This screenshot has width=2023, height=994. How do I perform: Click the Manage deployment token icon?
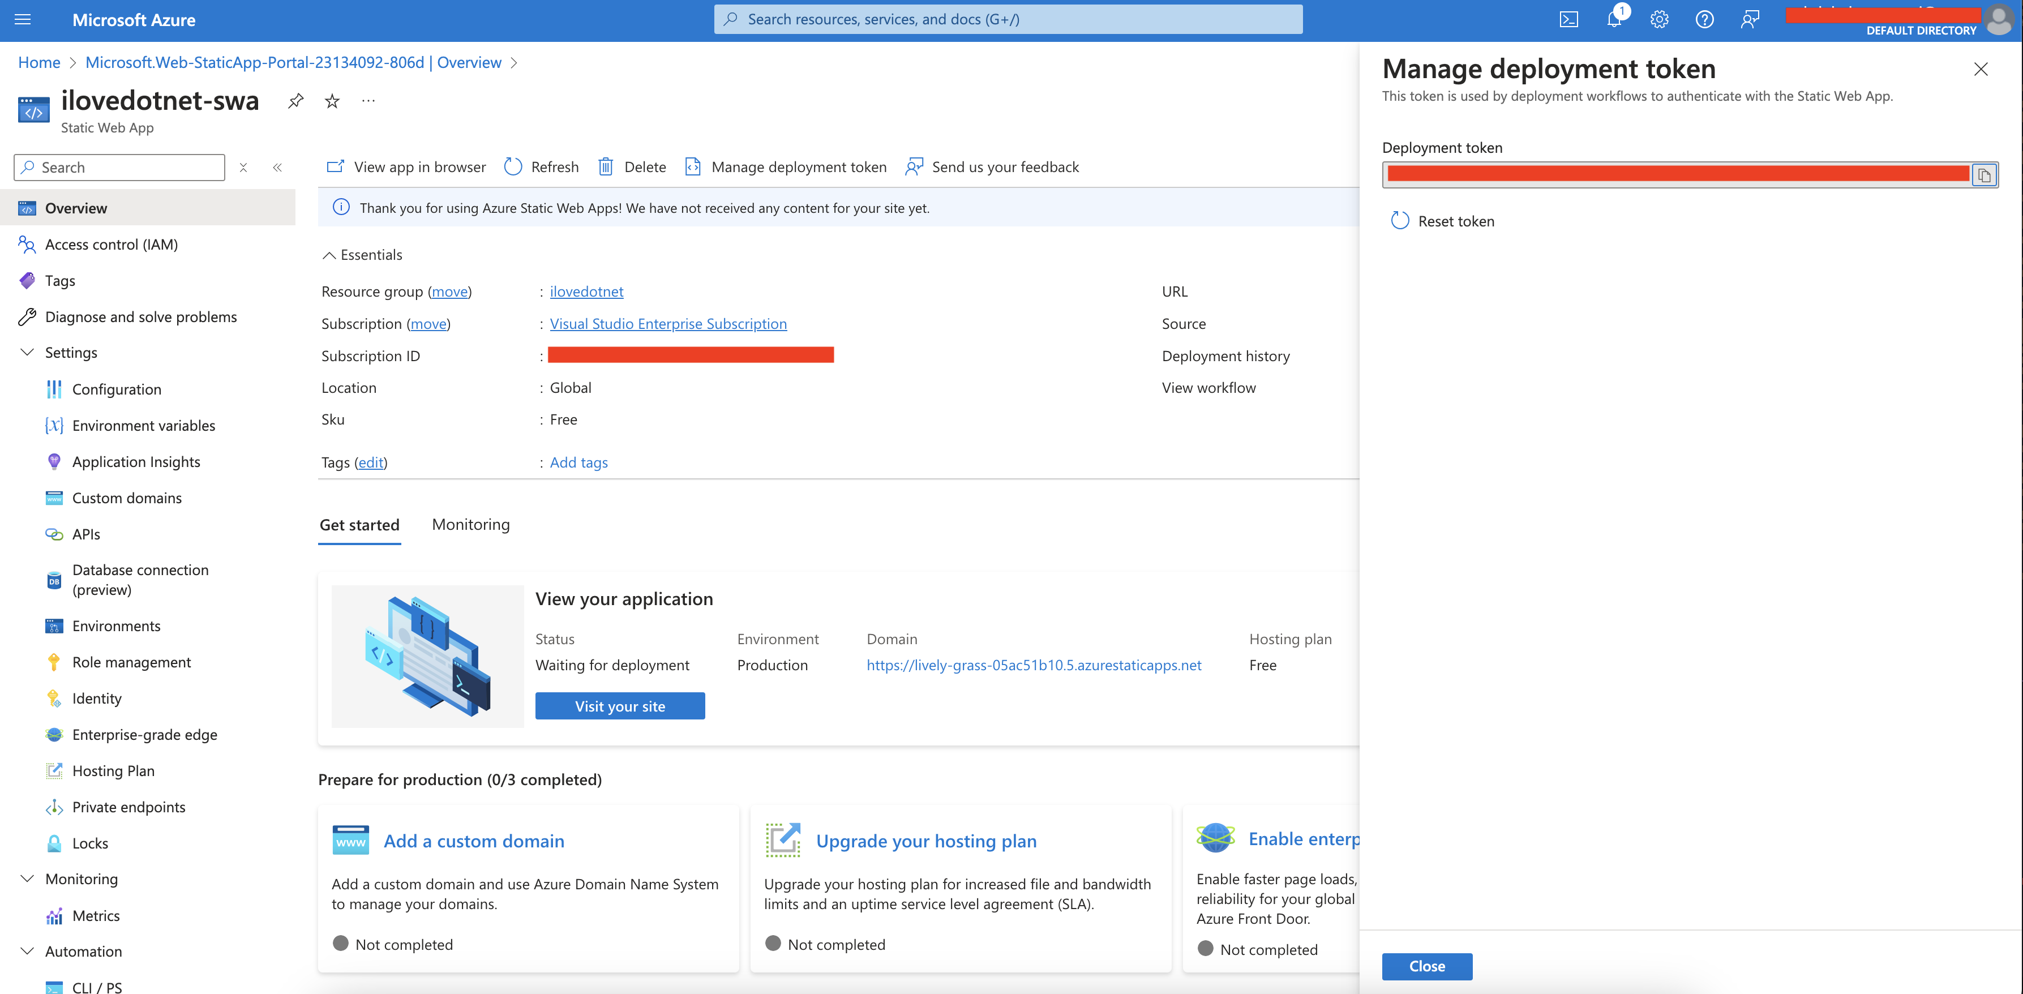coord(693,165)
